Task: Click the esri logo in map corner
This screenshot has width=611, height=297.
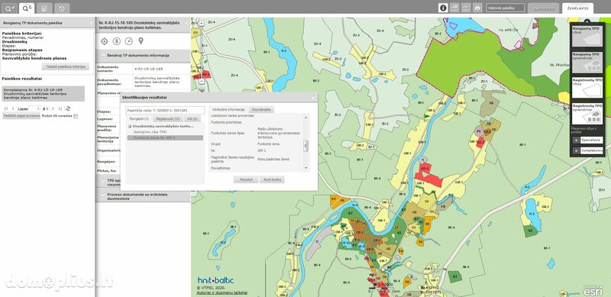Action: [593, 291]
